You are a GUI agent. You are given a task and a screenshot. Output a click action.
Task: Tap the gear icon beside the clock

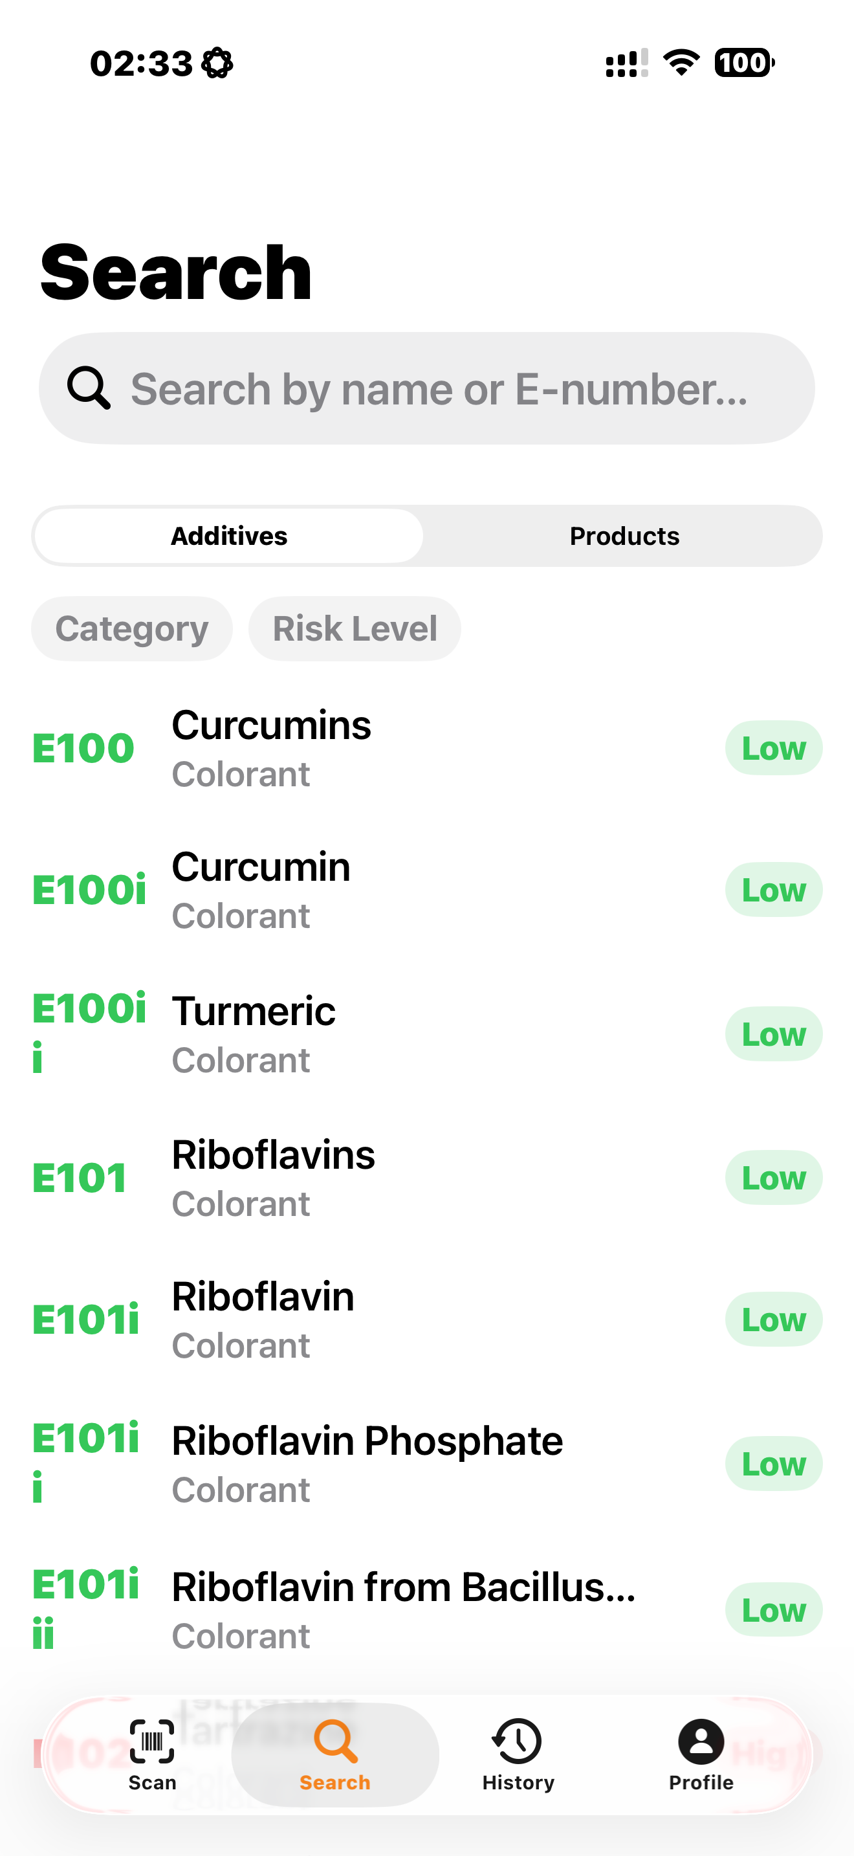coord(217,63)
